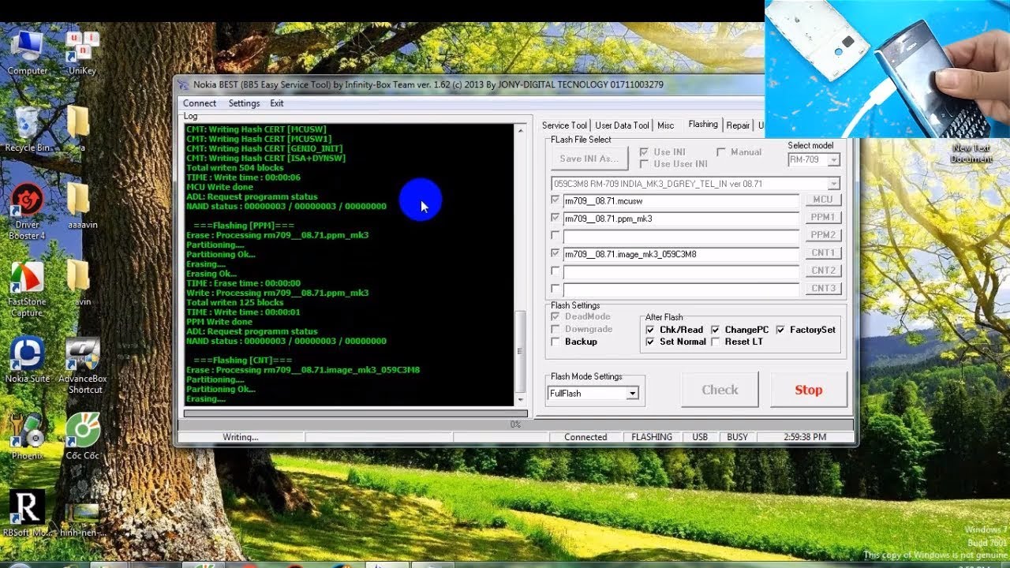Launch the Phoenix service software icon
This screenshot has width=1010, height=568.
point(27,437)
